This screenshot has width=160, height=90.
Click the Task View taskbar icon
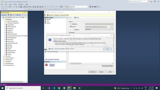pyautogui.click(x=43, y=88)
